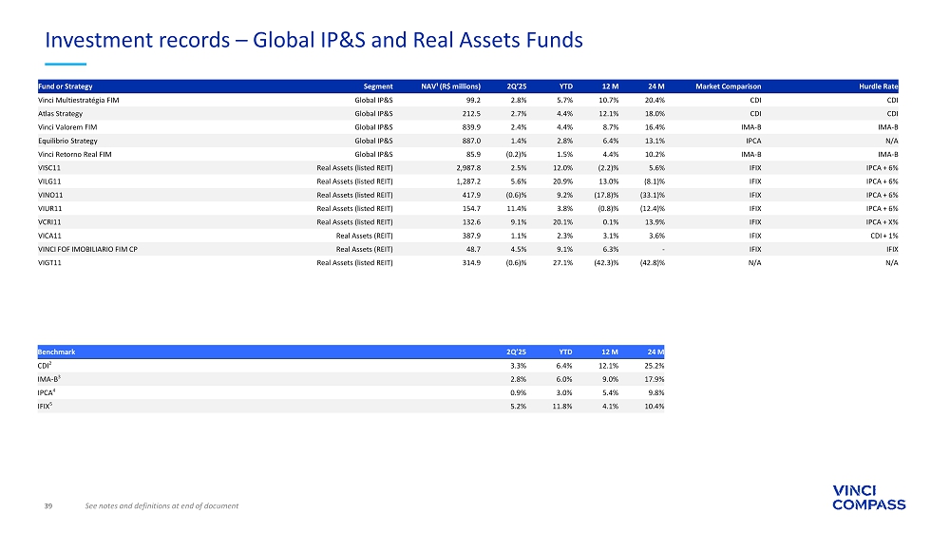This screenshot has height=533, width=950.
Task: Click the blue accent line under the title
Action: [66, 64]
